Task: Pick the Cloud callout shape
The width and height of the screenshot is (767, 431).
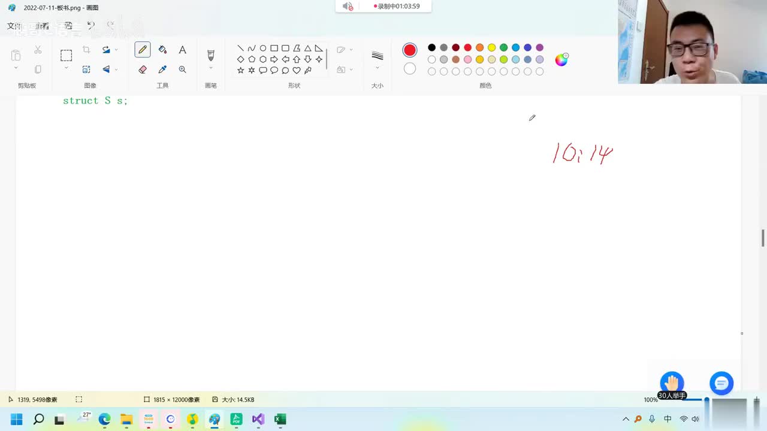Action: click(x=285, y=70)
